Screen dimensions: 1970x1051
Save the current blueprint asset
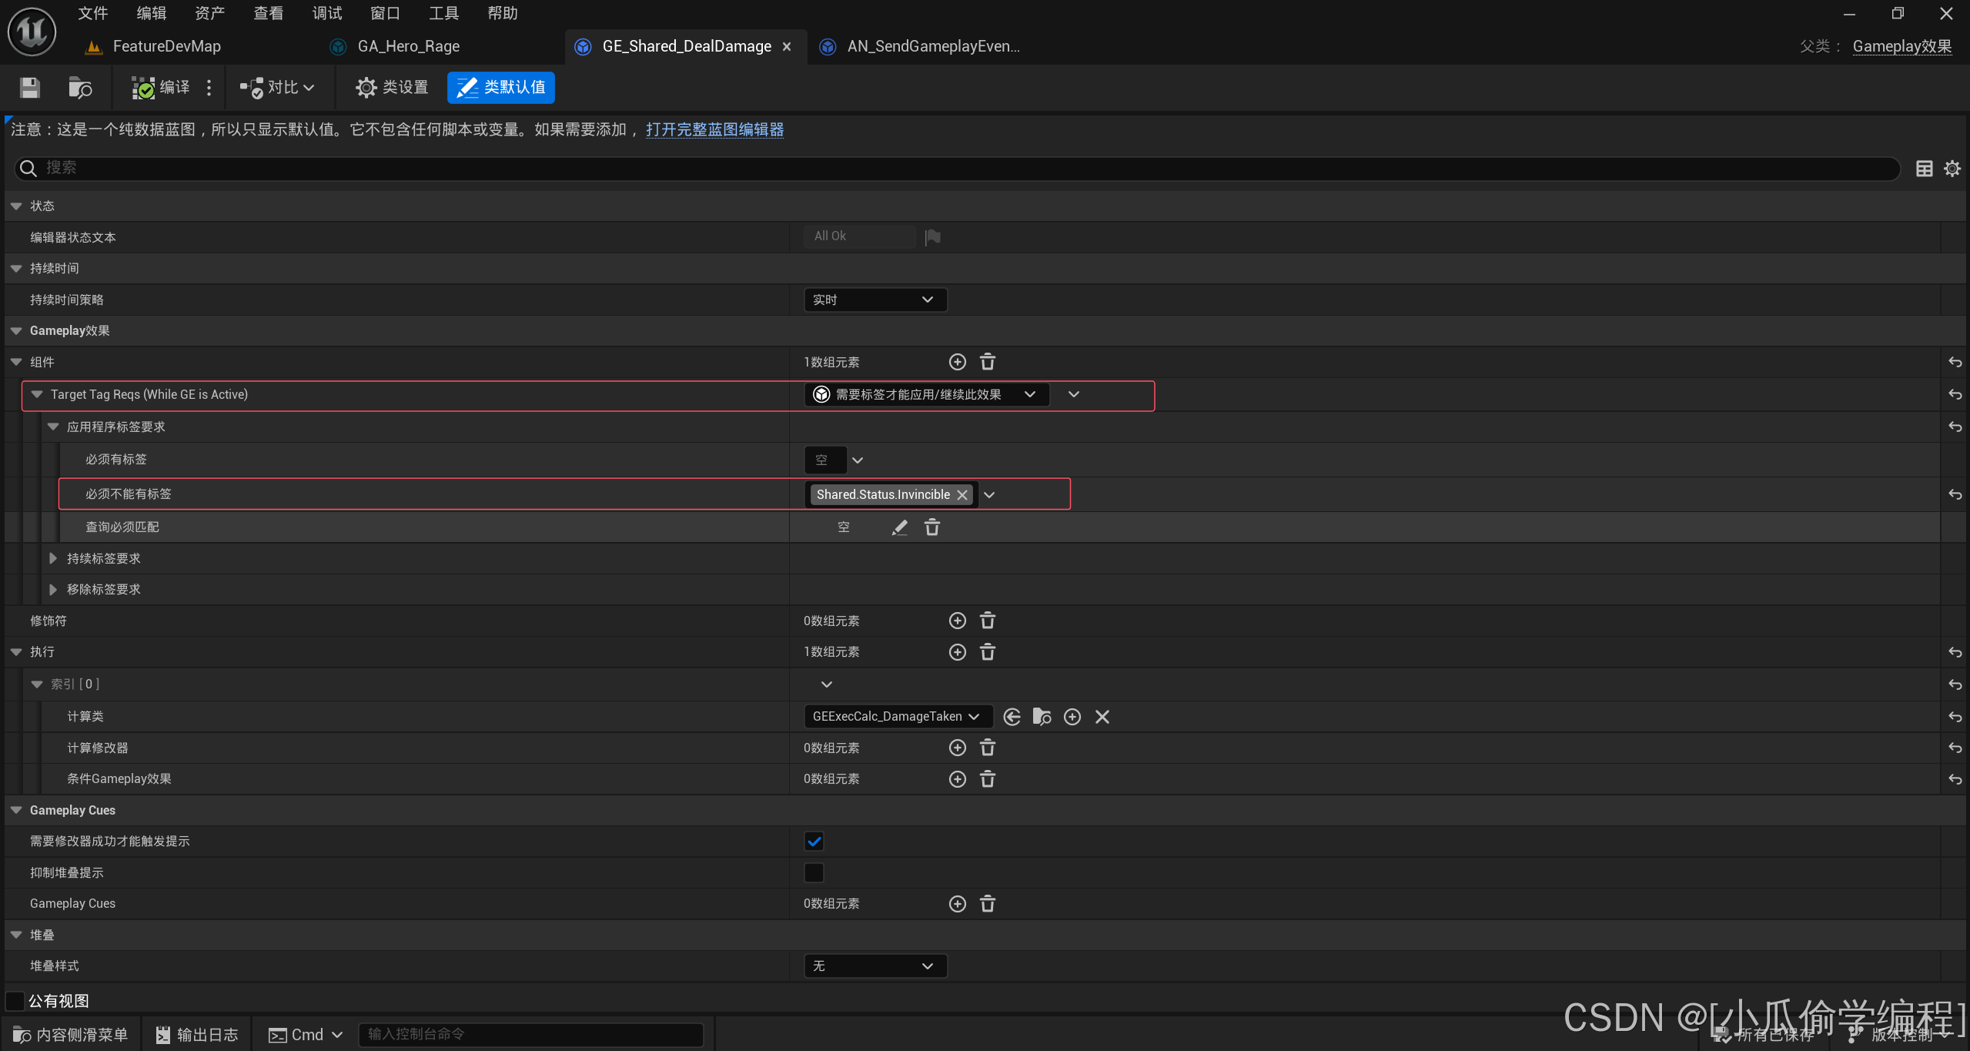point(29,88)
